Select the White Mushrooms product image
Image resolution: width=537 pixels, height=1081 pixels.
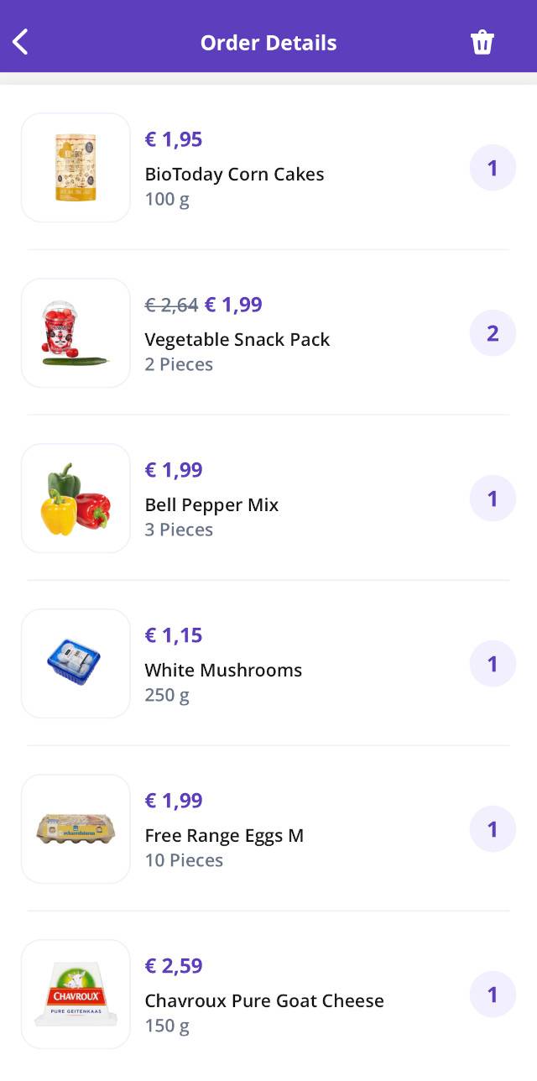(x=76, y=664)
